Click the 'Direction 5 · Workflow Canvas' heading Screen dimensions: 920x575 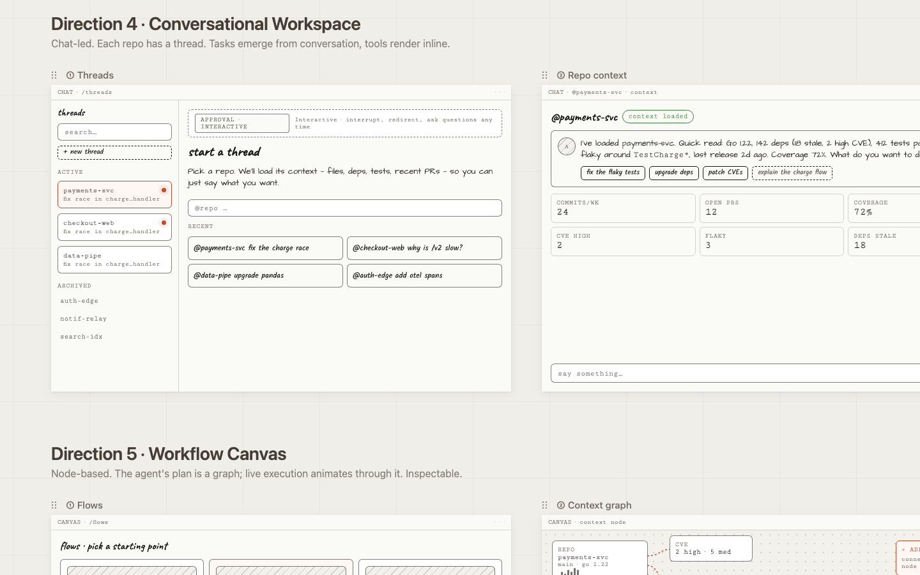click(169, 454)
